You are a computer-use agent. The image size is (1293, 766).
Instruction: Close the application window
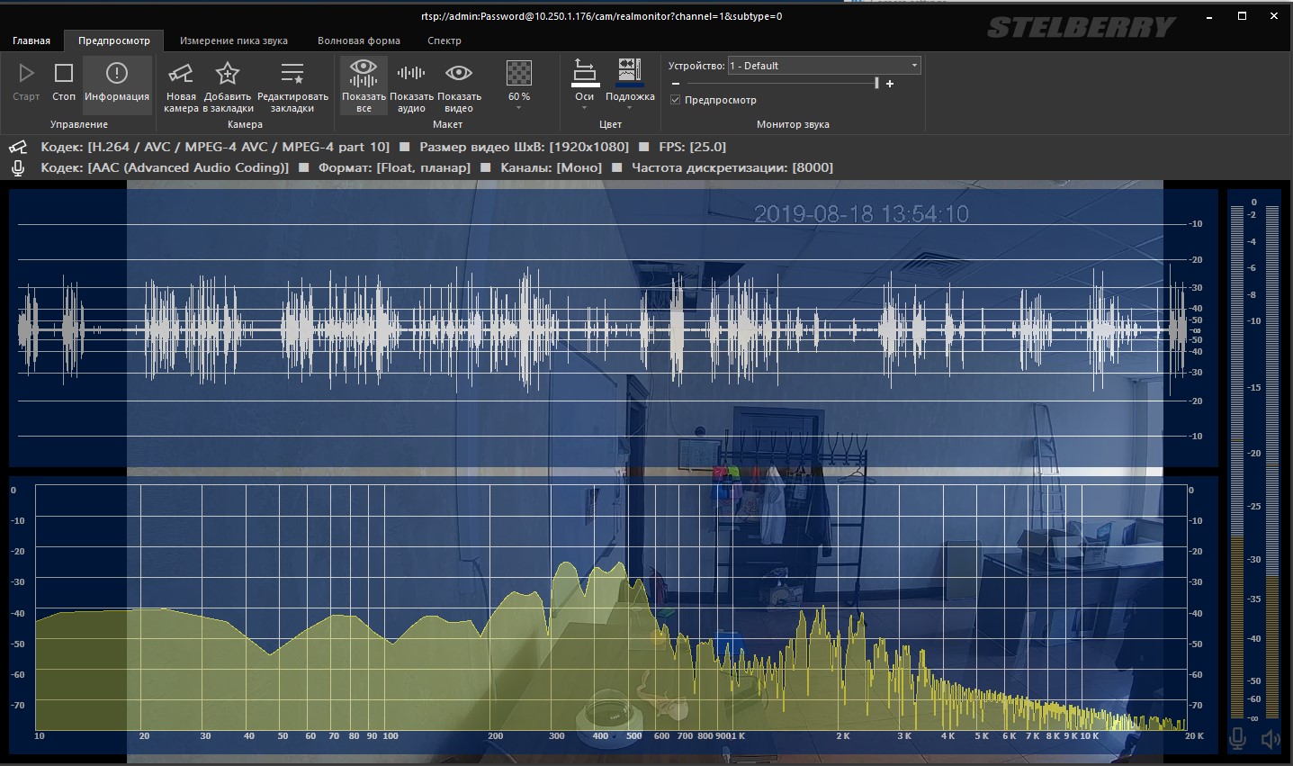[1274, 16]
